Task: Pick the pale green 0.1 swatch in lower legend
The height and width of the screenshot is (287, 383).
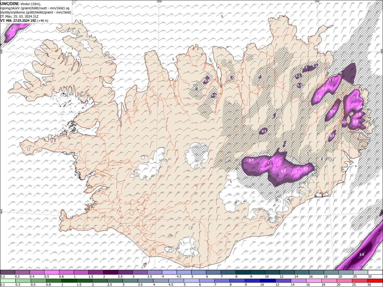Action: (8, 281)
